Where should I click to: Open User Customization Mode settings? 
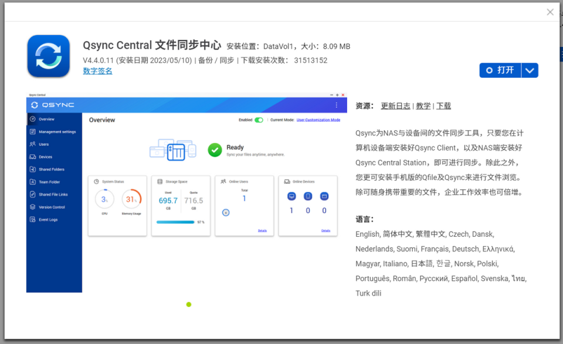pyautogui.click(x=318, y=120)
